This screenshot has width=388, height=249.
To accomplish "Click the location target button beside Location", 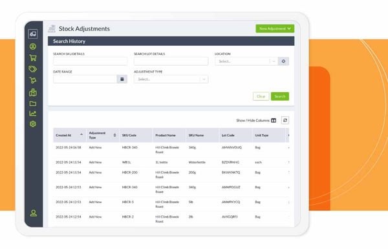I will [x=284, y=61].
